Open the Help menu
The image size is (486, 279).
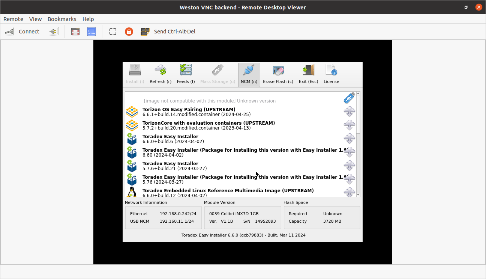tap(88, 19)
